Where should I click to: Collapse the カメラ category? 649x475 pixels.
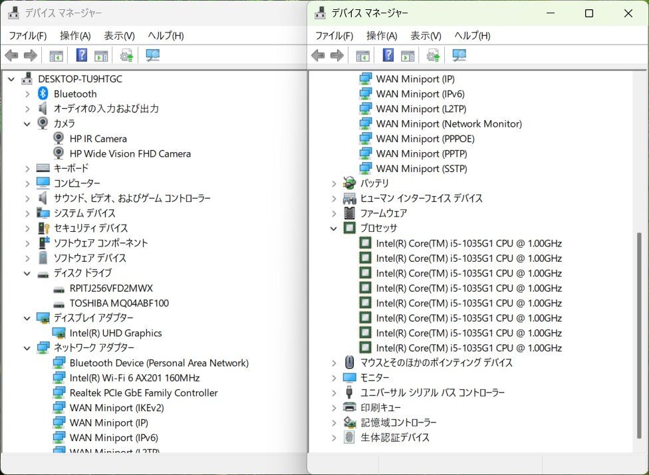27,124
